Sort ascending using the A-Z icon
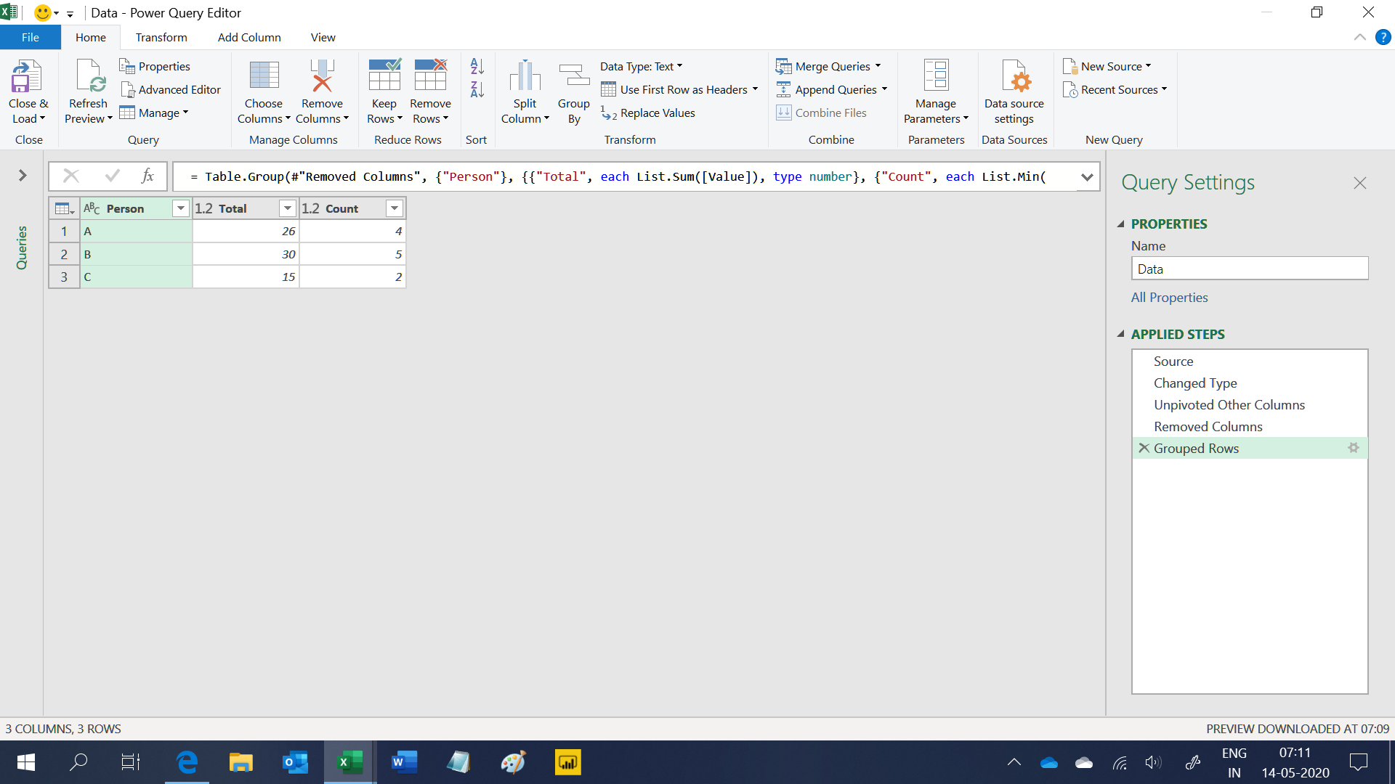Screen dimensions: 1395x784 (477, 66)
